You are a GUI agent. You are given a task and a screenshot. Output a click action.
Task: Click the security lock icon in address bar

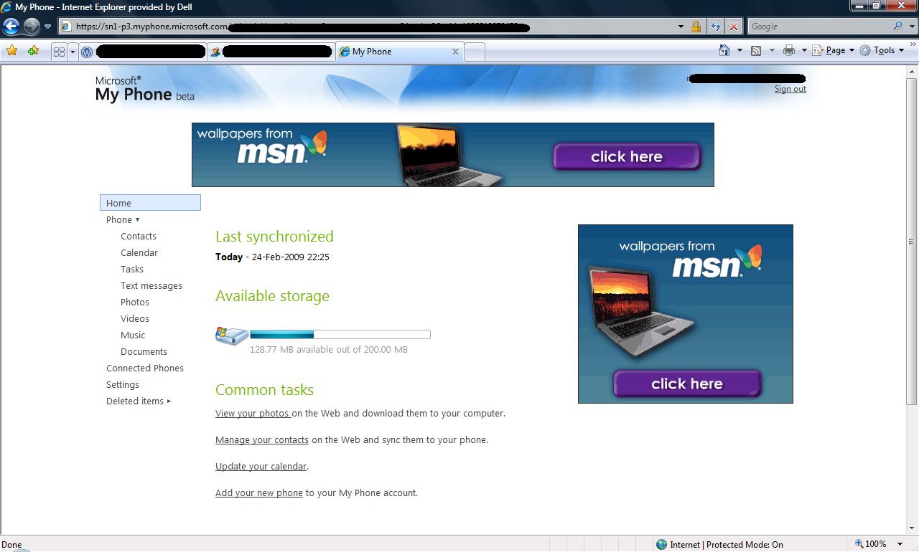[696, 27]
